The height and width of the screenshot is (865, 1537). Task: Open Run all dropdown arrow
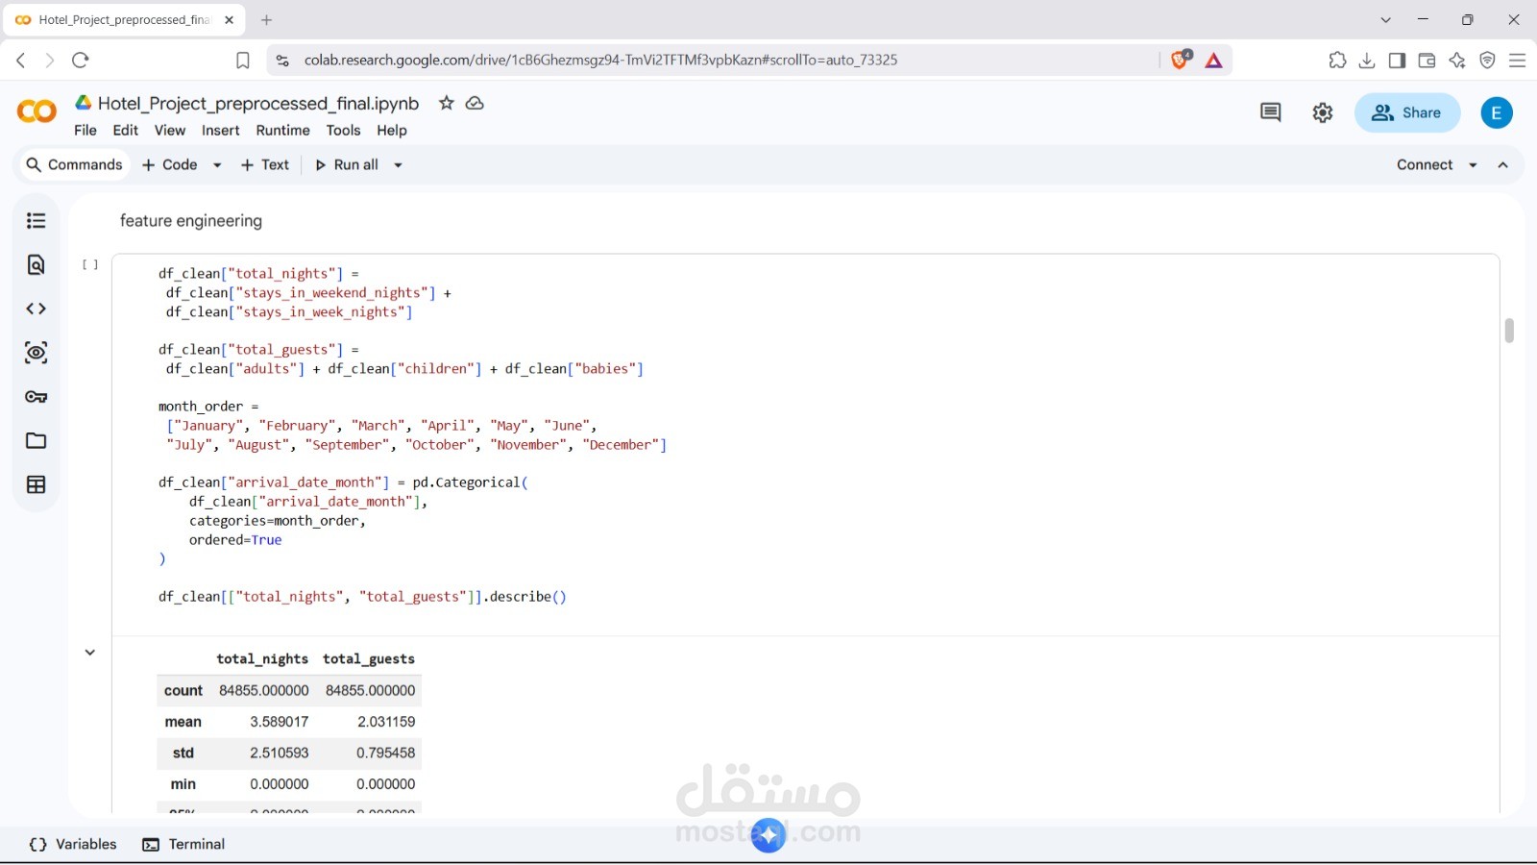(398, 165)
